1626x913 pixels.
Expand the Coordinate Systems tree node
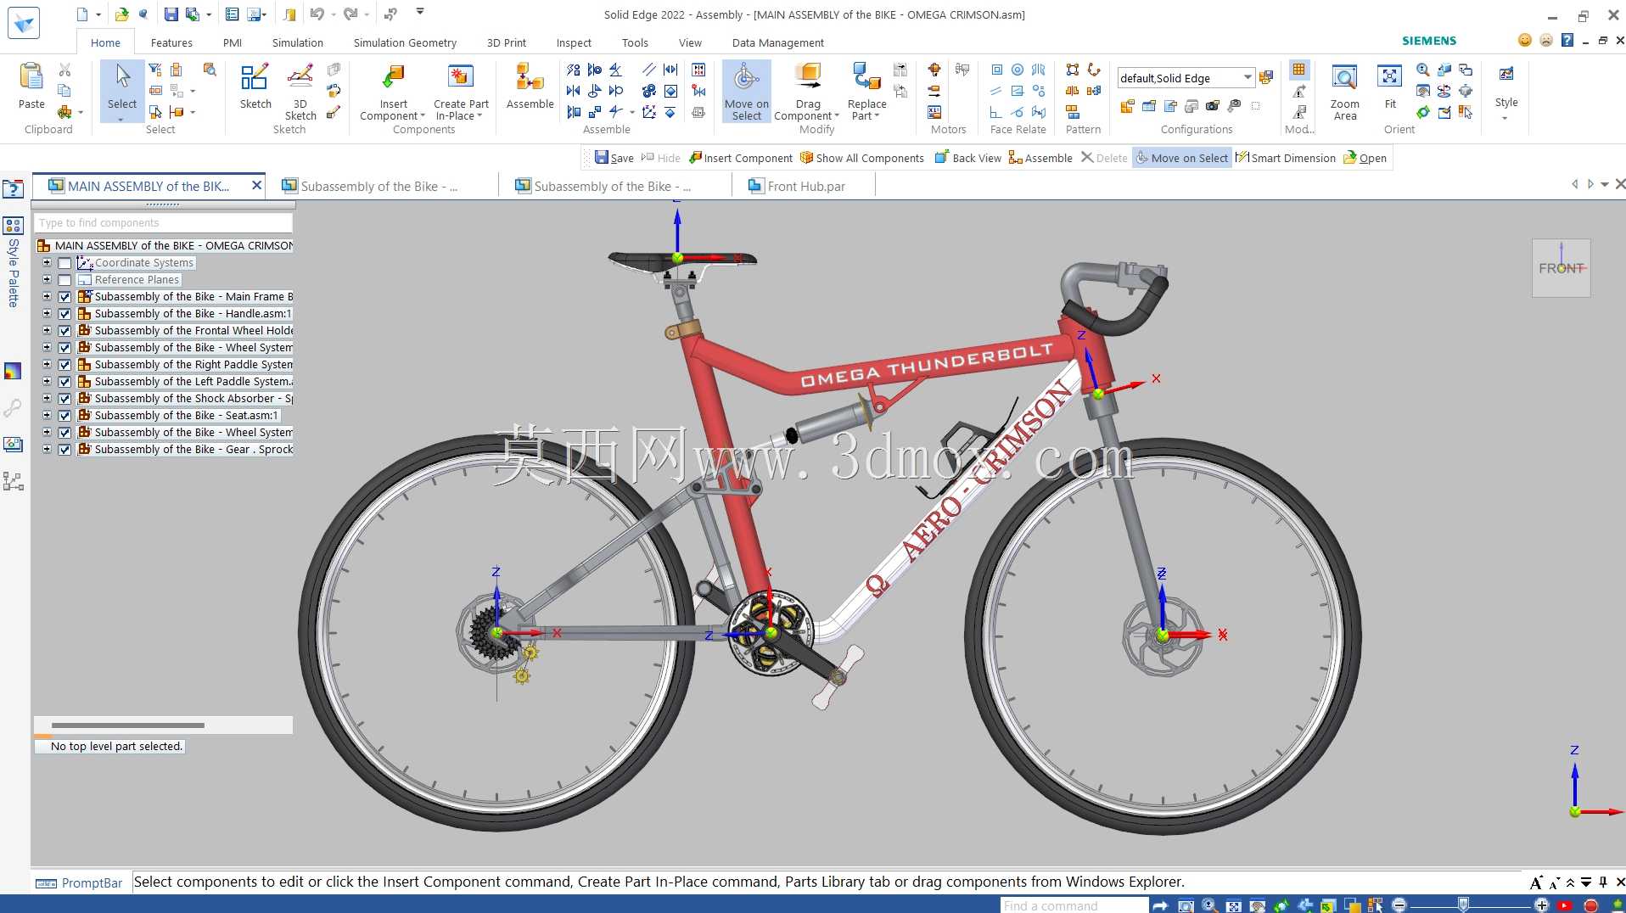coord(47,263)
